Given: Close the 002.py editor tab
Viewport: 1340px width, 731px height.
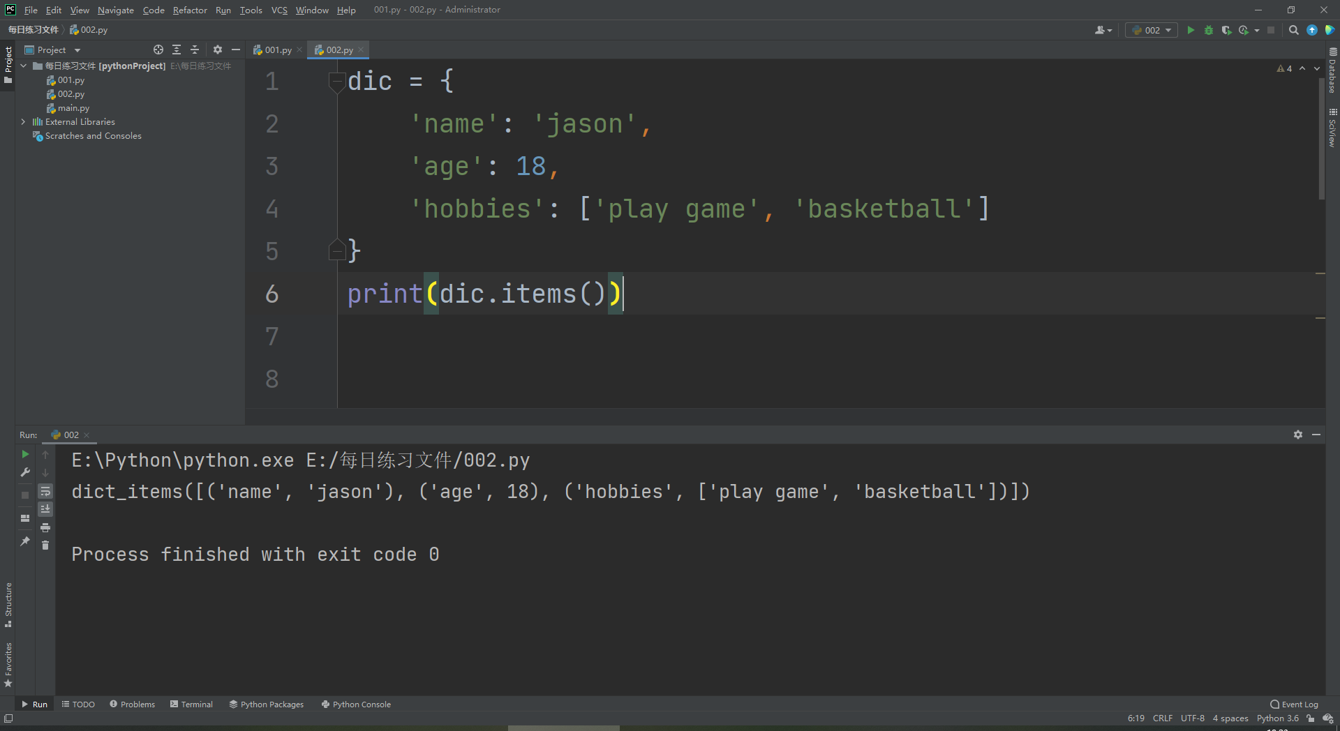Looking at the screenshot, I should coord(361,50).
